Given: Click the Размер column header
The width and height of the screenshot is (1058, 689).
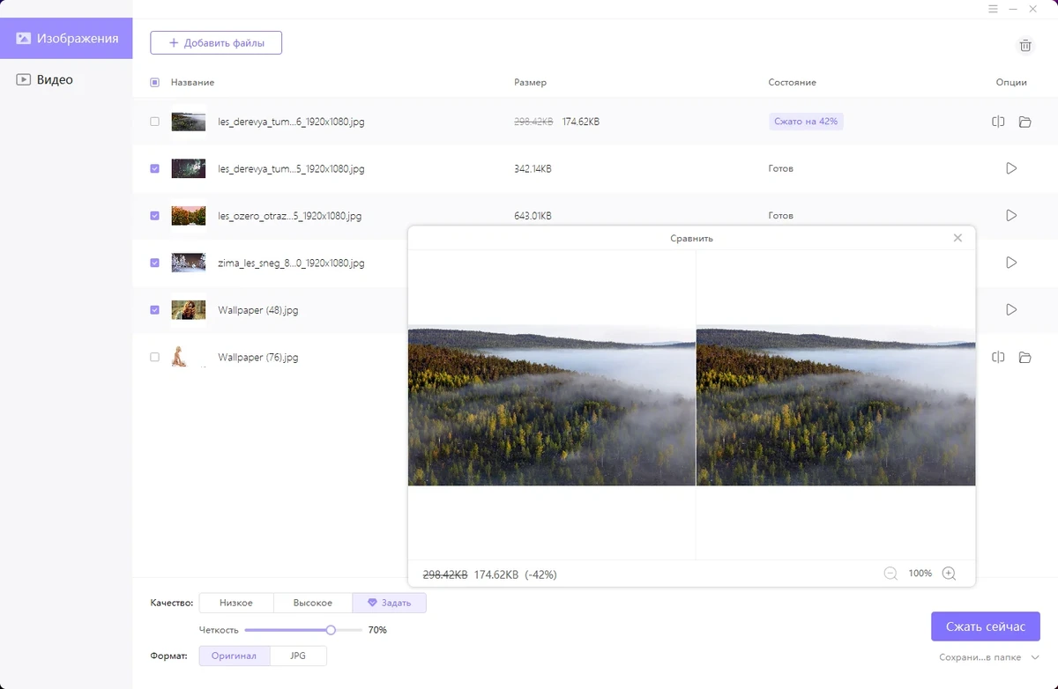Looking at the screenshot, I should tap(530, 82).
